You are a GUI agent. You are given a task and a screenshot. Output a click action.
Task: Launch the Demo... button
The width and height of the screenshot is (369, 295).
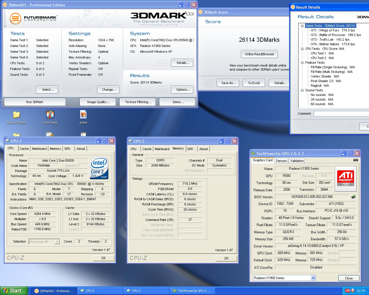click(x=177, y=102)
